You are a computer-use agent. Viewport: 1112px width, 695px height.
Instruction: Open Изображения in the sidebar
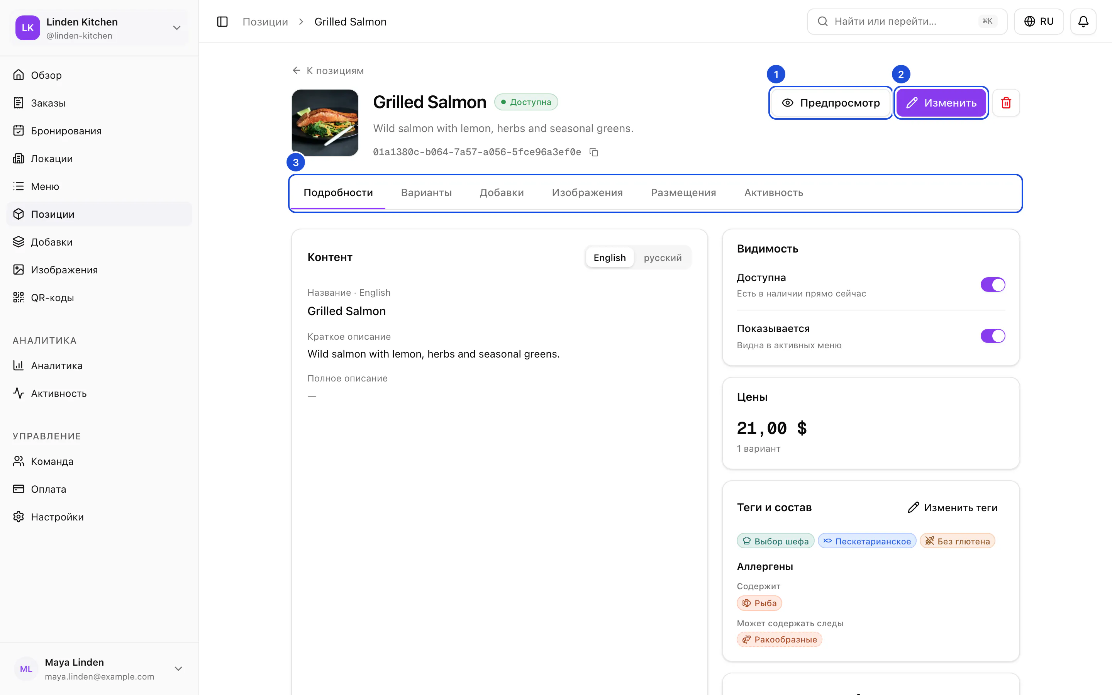tap(99, 270)
